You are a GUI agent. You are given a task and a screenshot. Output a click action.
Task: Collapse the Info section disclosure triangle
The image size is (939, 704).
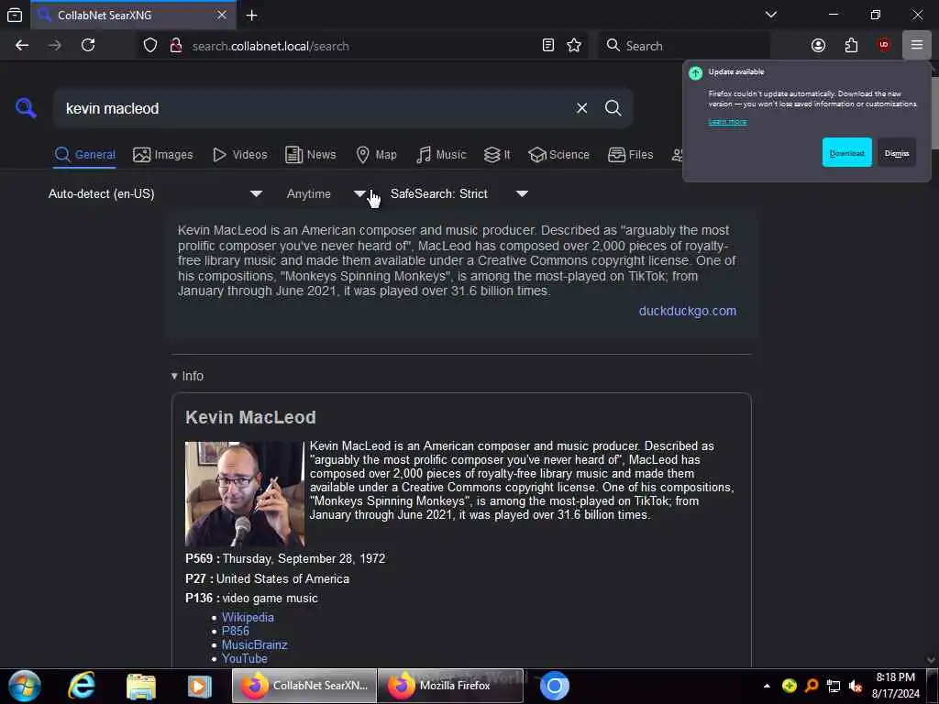click(x=174, y=376)
